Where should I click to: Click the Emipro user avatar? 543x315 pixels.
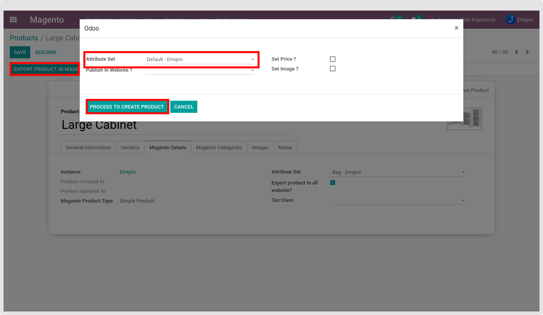coord(510,20)
